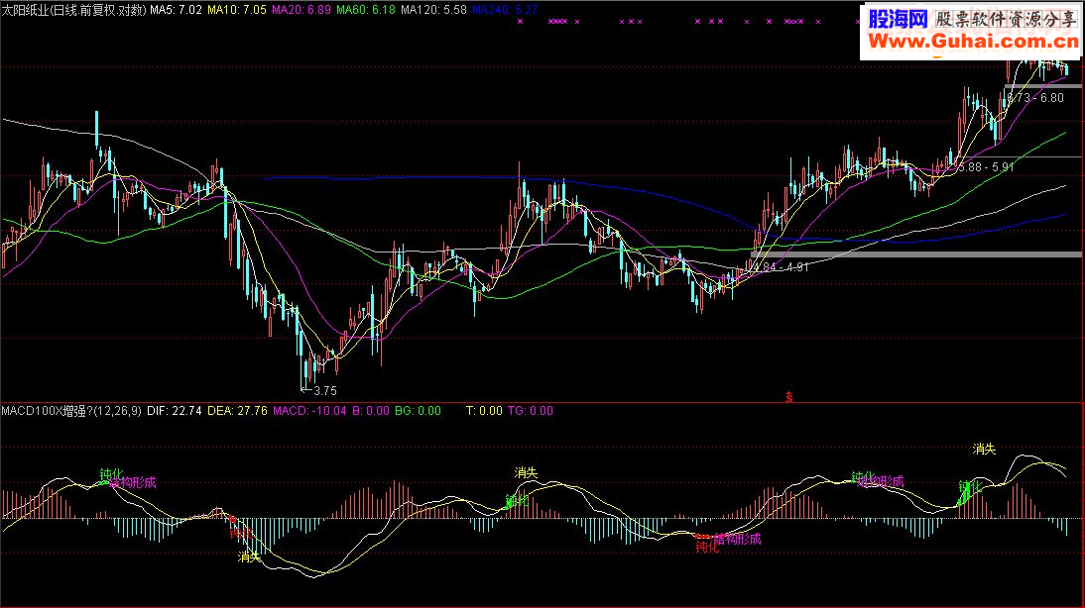The image size is (1085, 608).
Task: Click the red S marker above MACD panel
Action: 788,397
